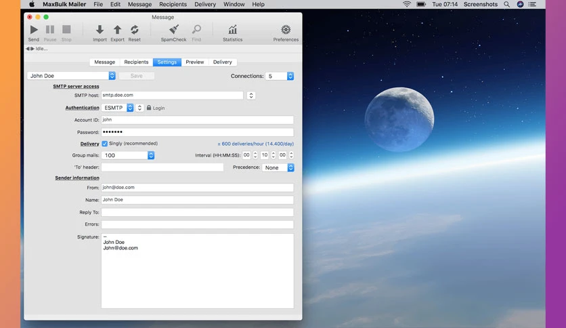Click the Reply To field
This screenshot has height=328, width=566.
[198, 212]
